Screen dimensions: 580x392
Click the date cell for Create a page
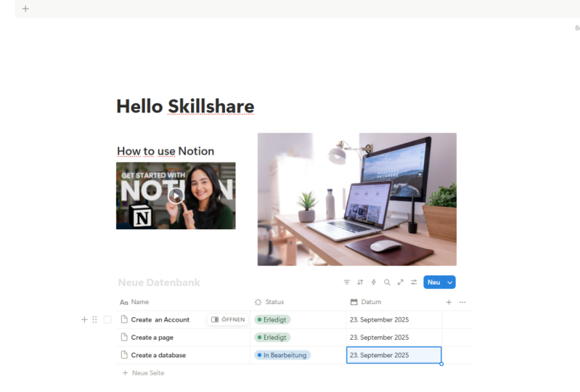point(394,338)
